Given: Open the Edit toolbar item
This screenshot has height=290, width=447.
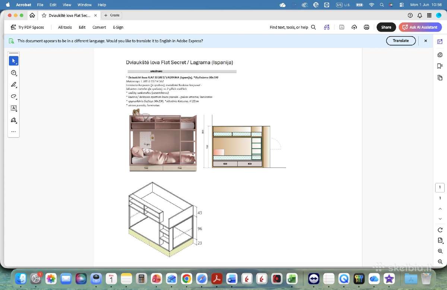Looking at the screenshot, I should pyautogui.click(x=82, y=27).
